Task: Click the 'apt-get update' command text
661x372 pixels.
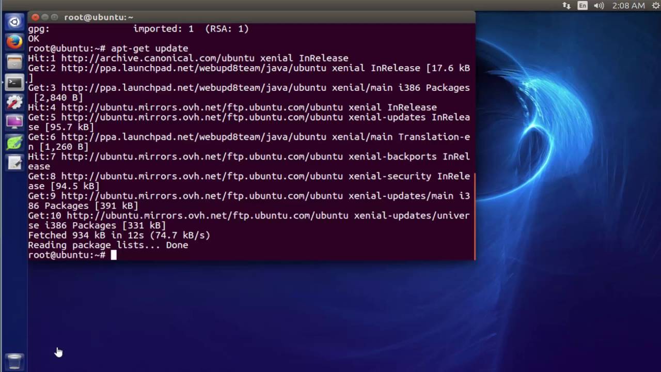Action: point(149,49)
